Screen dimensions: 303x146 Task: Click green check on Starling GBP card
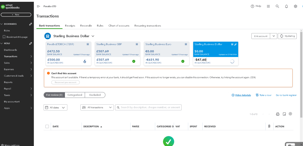134,61
